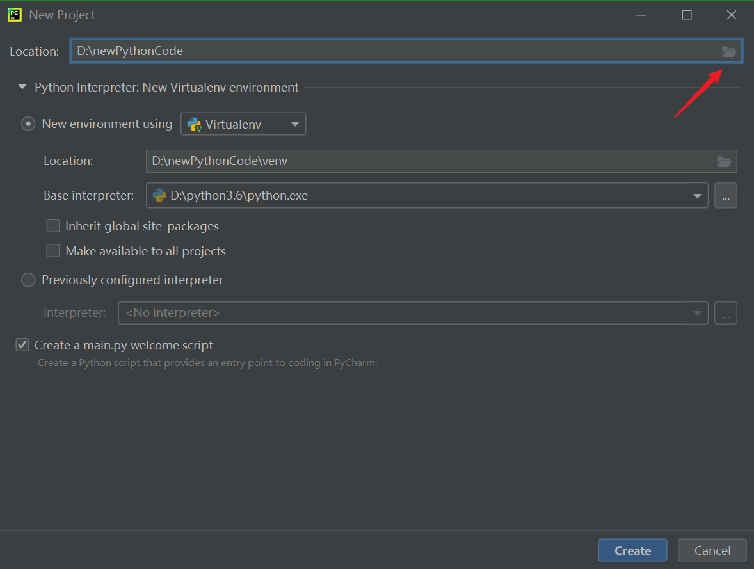Viewport: 754px width, 569px height.
Task: Click ellipsis button next to Base interpreter
Action: (x=725, y=196)
